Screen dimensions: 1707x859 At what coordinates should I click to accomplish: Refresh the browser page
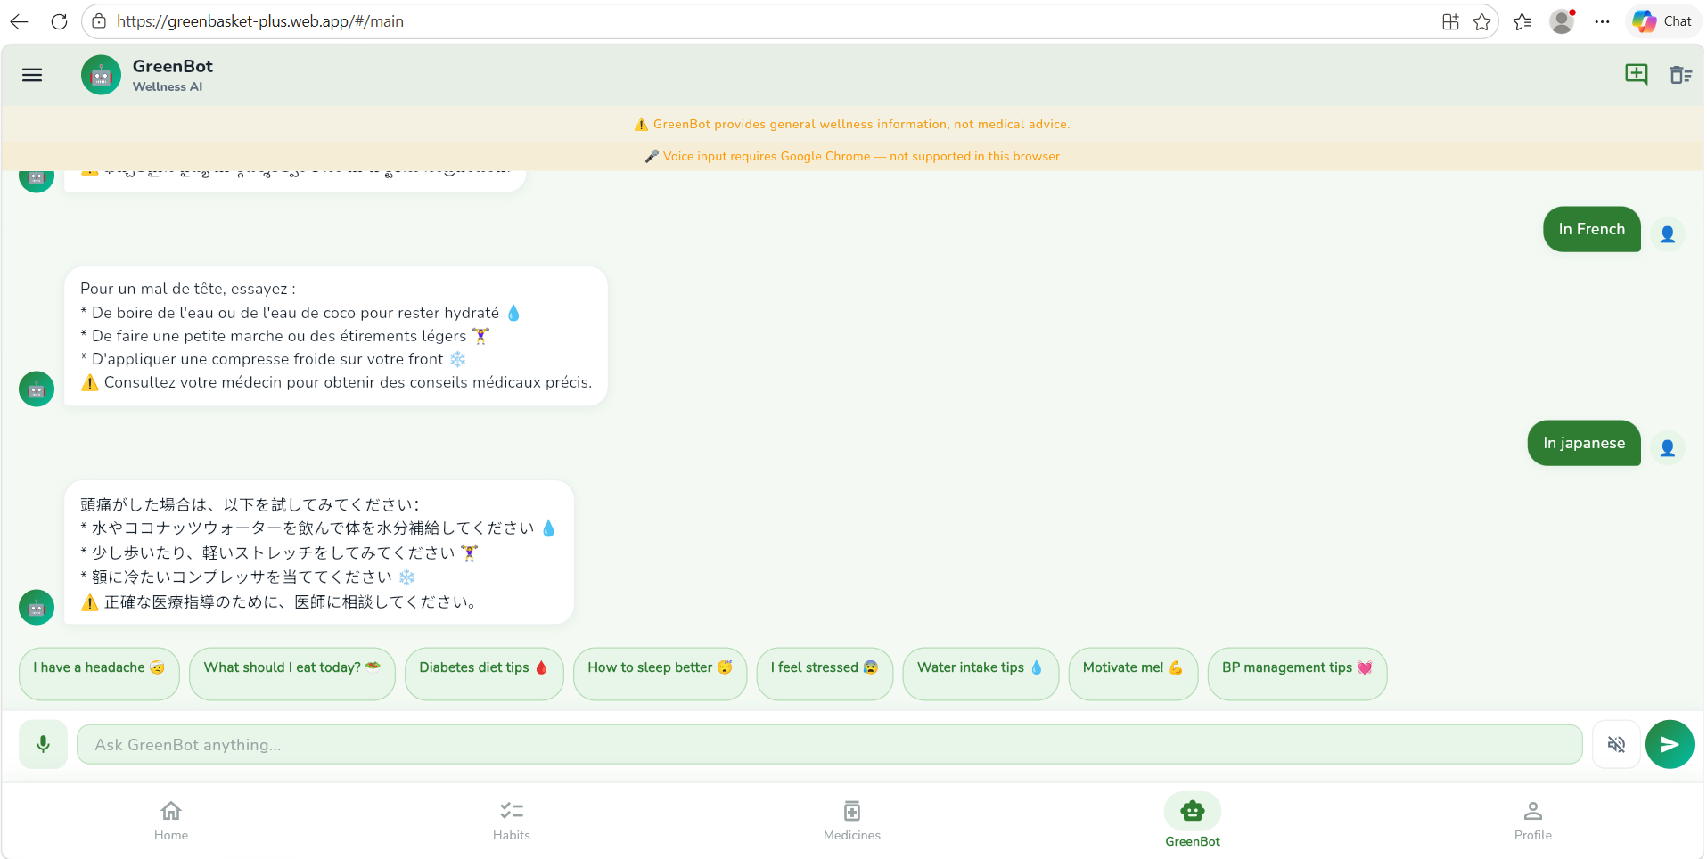(59, 21)
